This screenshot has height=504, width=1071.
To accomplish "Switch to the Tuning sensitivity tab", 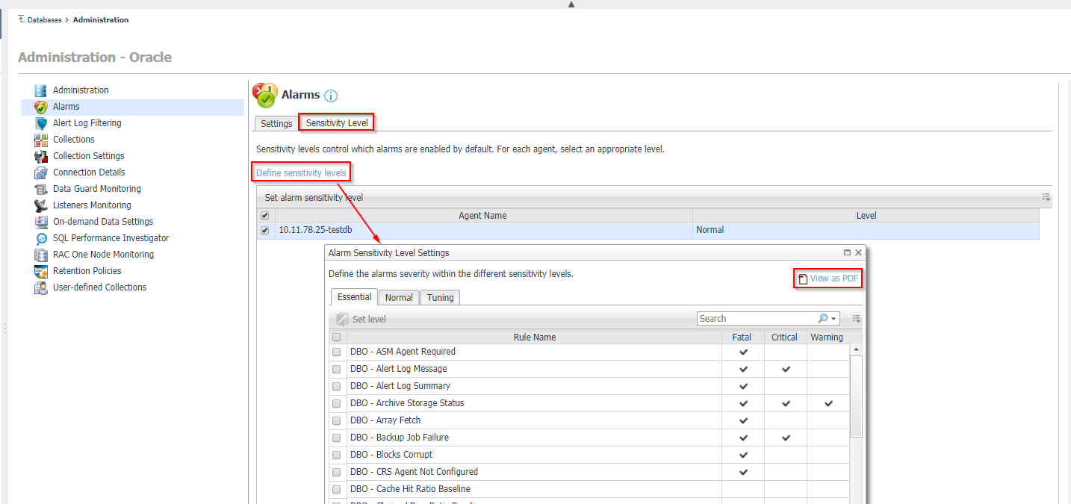I will coord(440,297).
